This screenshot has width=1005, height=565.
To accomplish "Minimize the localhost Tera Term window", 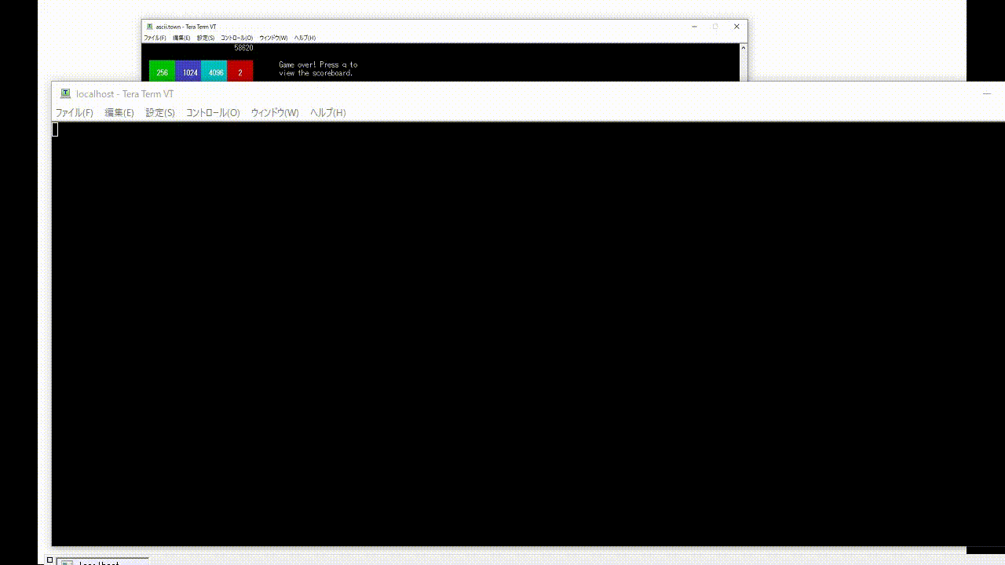I will click(987, 93).
